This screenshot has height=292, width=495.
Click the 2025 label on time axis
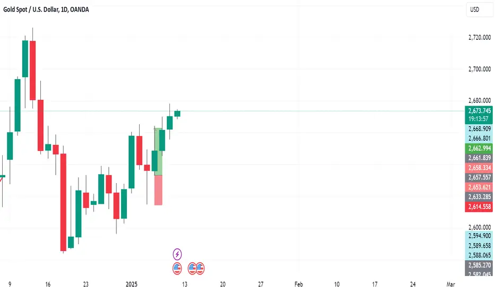(x=132, y=285)
